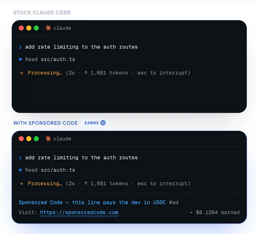The width and height of the screenshot is (256, 234).
Task: Click the sponsoredcode.com link
Action: click(79, 213)
